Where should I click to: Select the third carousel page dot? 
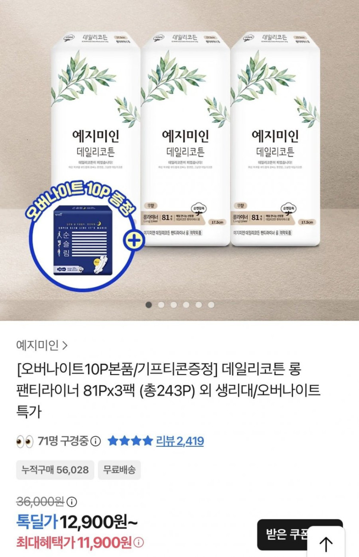(x=174, y=305)
